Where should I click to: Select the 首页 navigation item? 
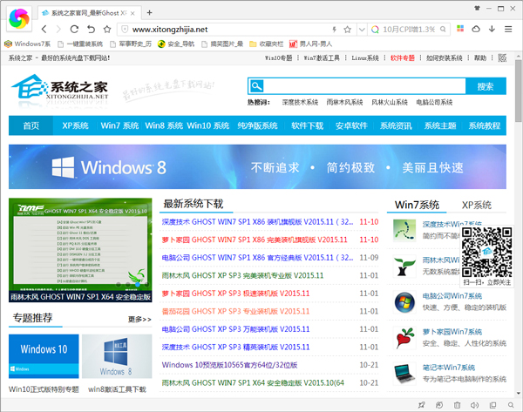(31, 125)
